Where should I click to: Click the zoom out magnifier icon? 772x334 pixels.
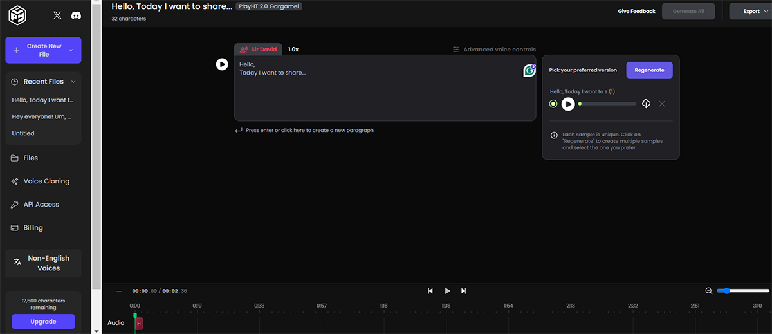coord(709,291)
